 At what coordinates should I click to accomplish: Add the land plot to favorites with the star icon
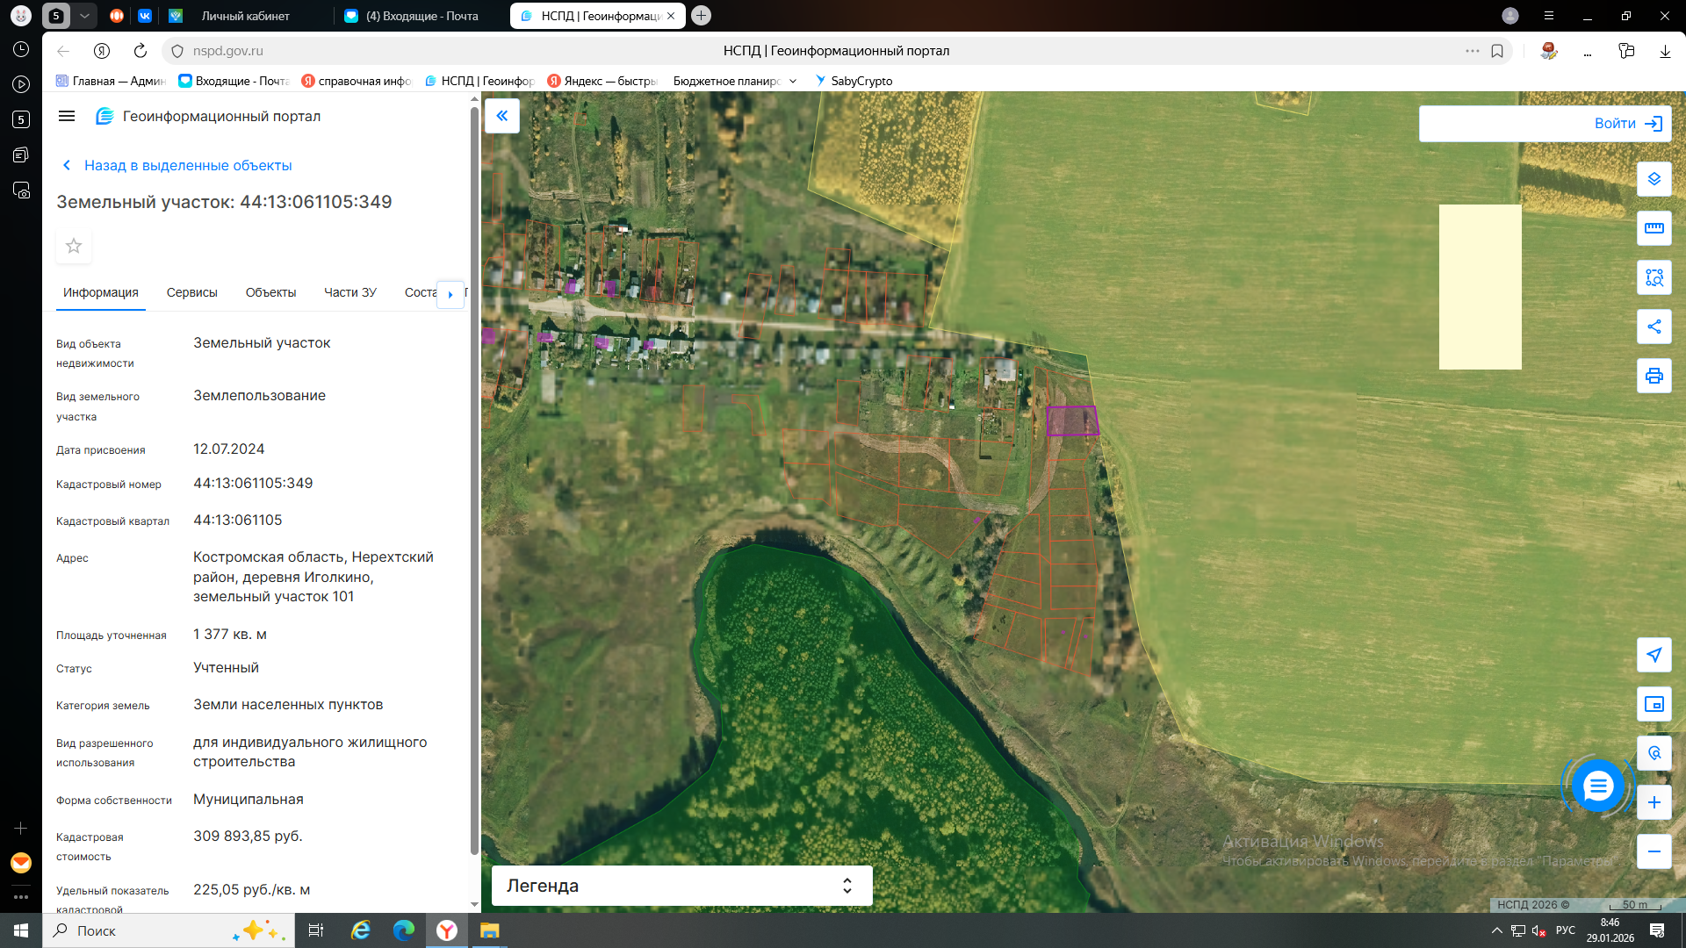pyautogui.click(x=74, y=246)
